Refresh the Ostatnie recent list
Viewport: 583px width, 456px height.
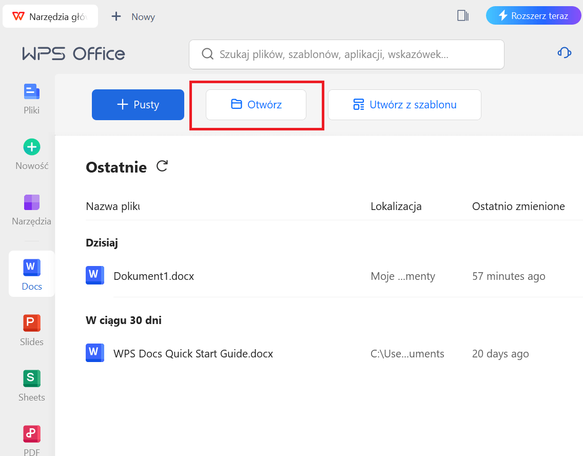[162, 166]
